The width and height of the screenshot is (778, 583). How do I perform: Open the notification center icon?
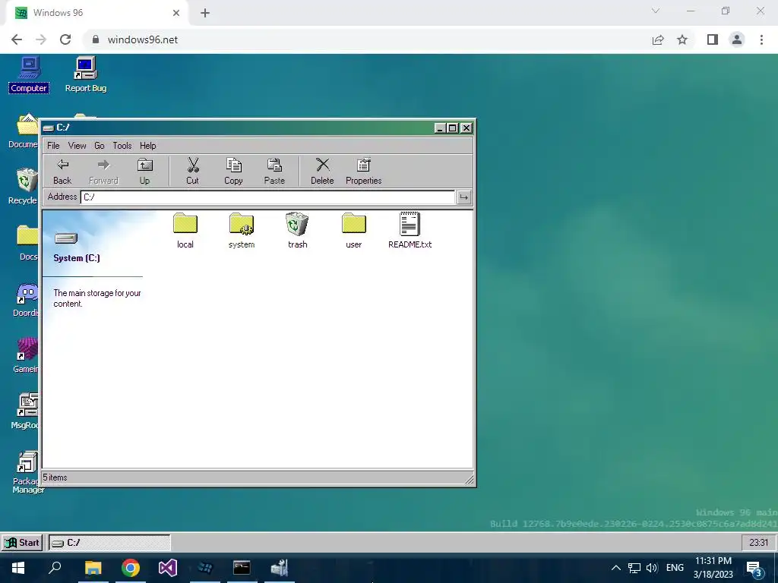point(754,569)
